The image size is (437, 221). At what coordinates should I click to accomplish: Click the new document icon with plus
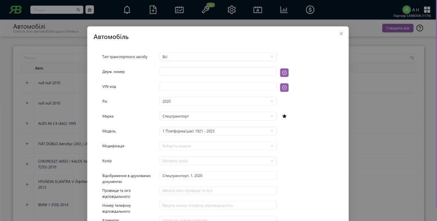153,10
